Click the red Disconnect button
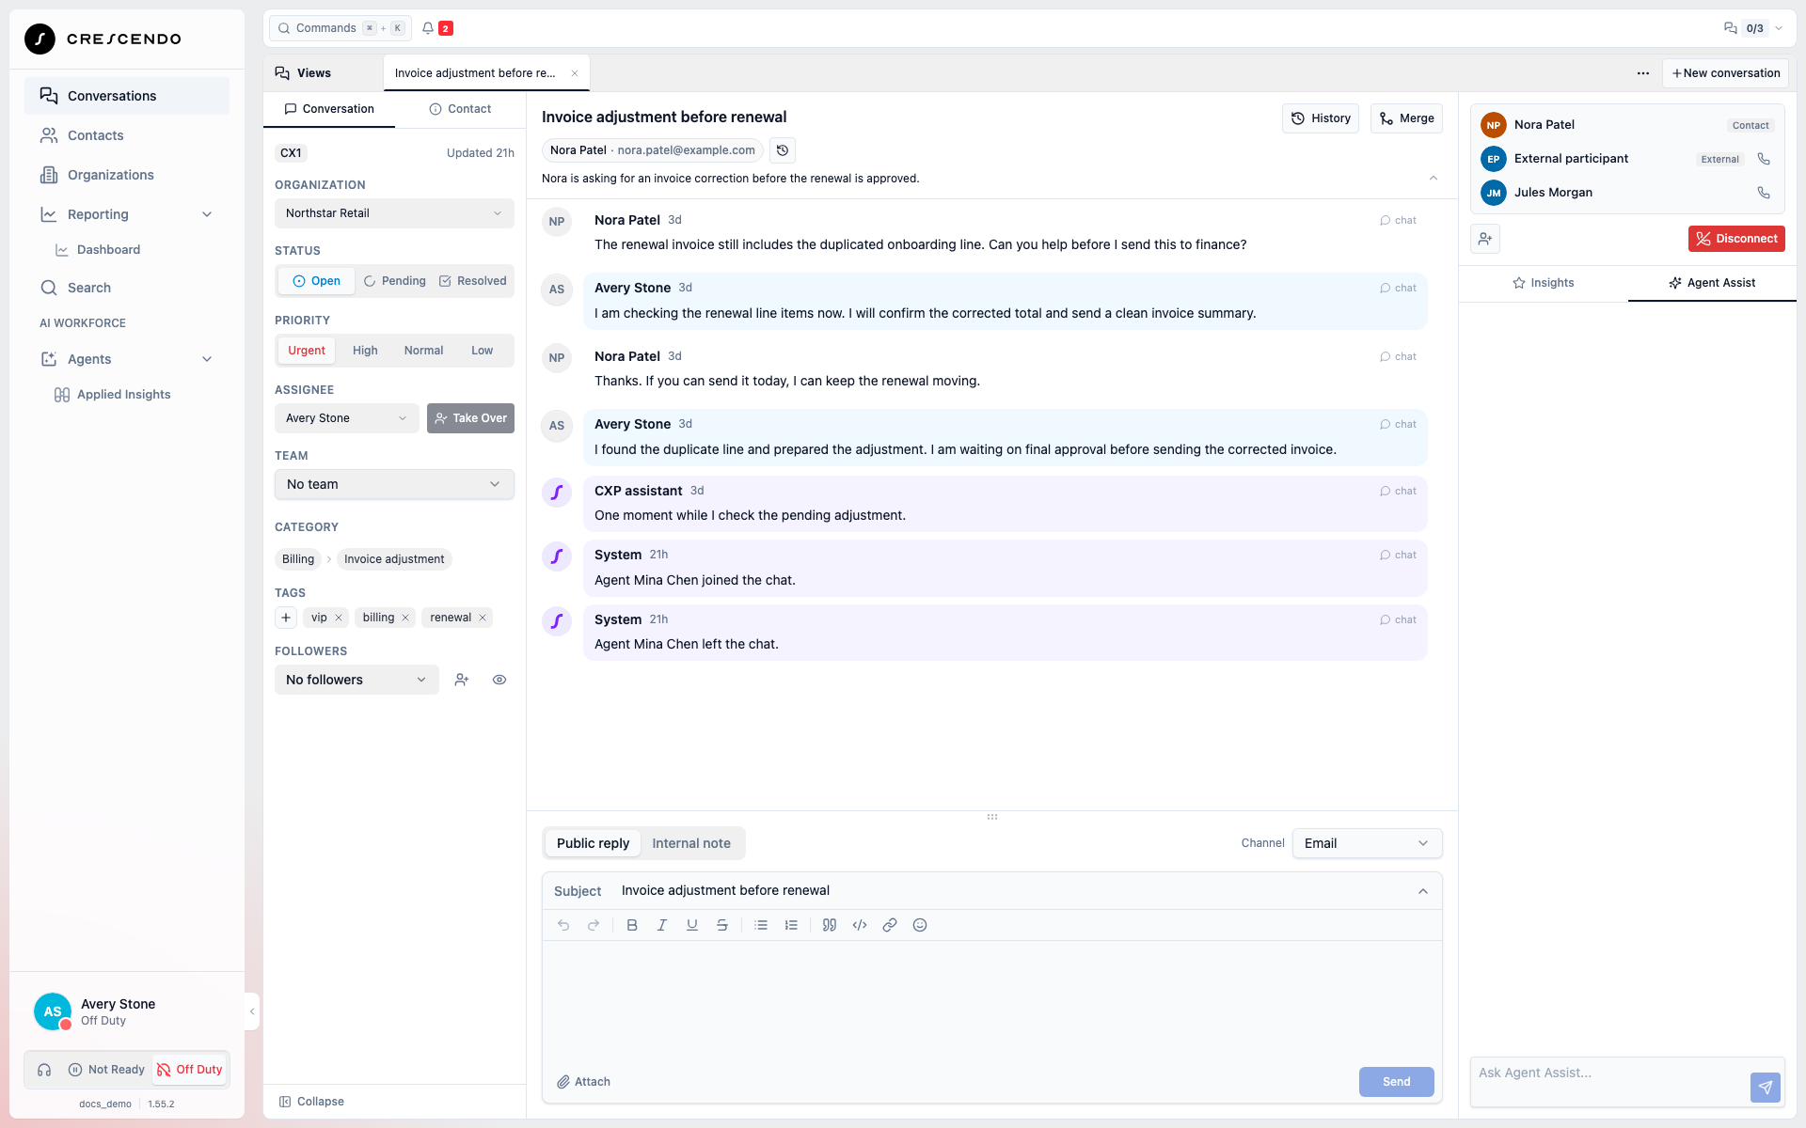This screenshot has width=1806, height=1128. [x=1736, y=239]
